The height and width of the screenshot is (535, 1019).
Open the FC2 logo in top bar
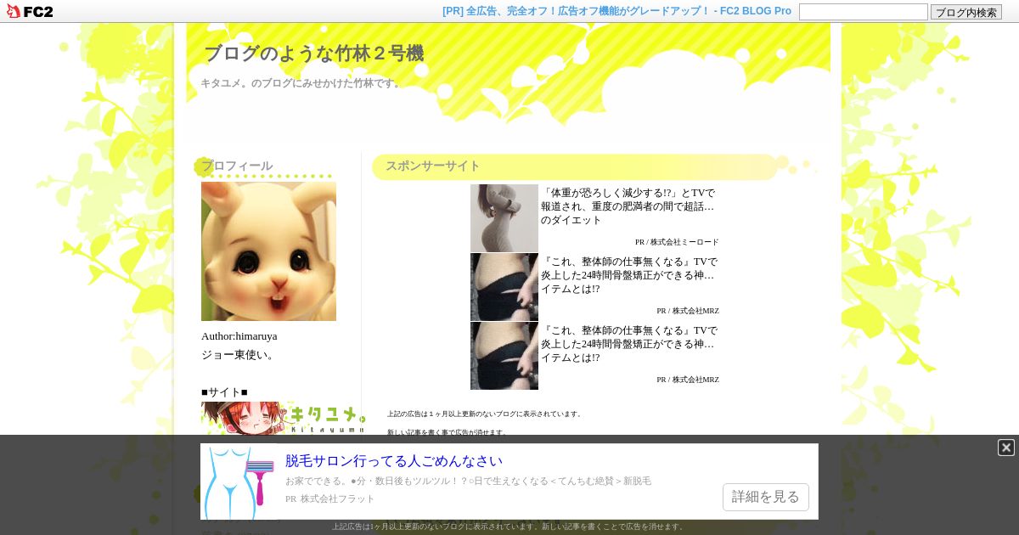[30, 11]
